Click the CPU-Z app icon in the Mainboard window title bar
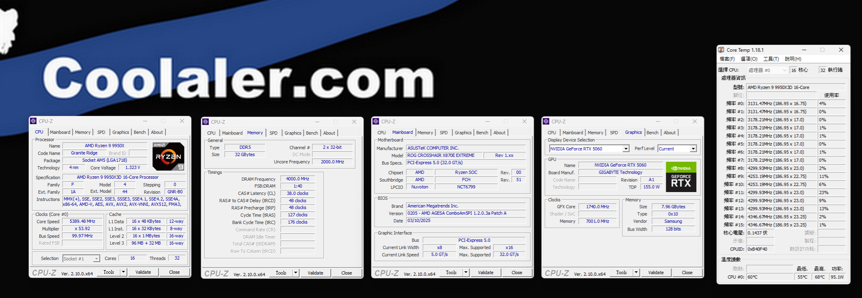The image size is (862, 298). [x=376, y=121]
